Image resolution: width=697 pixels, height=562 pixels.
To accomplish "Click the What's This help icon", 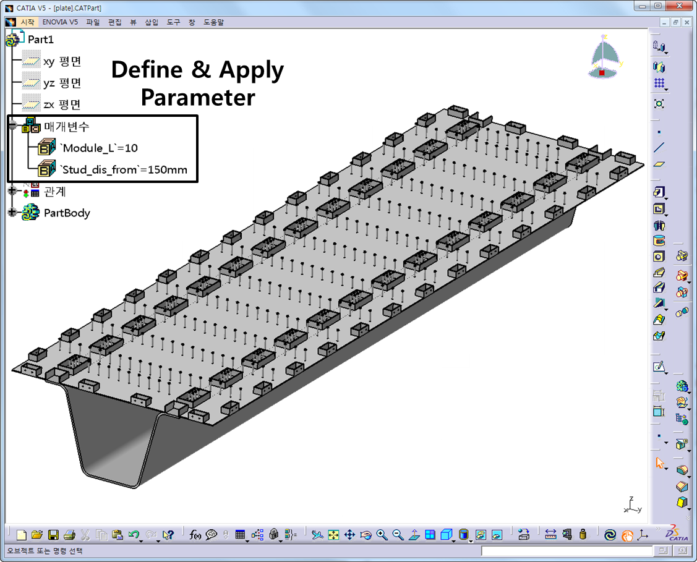I will pos(168,535).
